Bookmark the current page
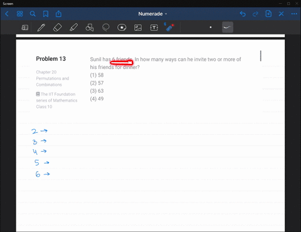 point(46,14)
